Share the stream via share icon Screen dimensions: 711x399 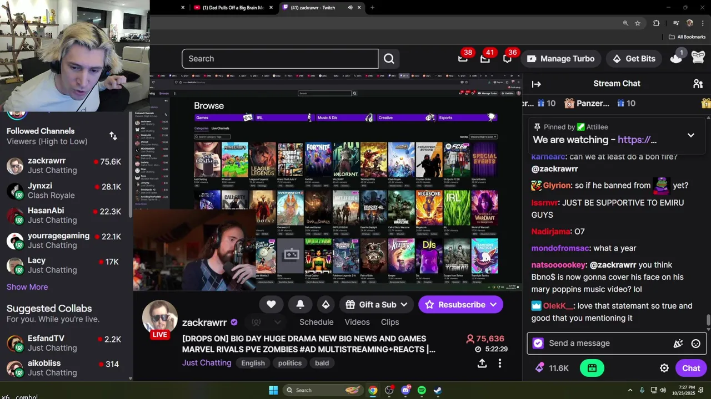tap(482, 363)
